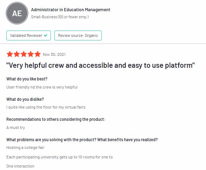The image size is (206, 170).
Task: Click the 'Hosting a college fair' text
Action: click(26, 148)
